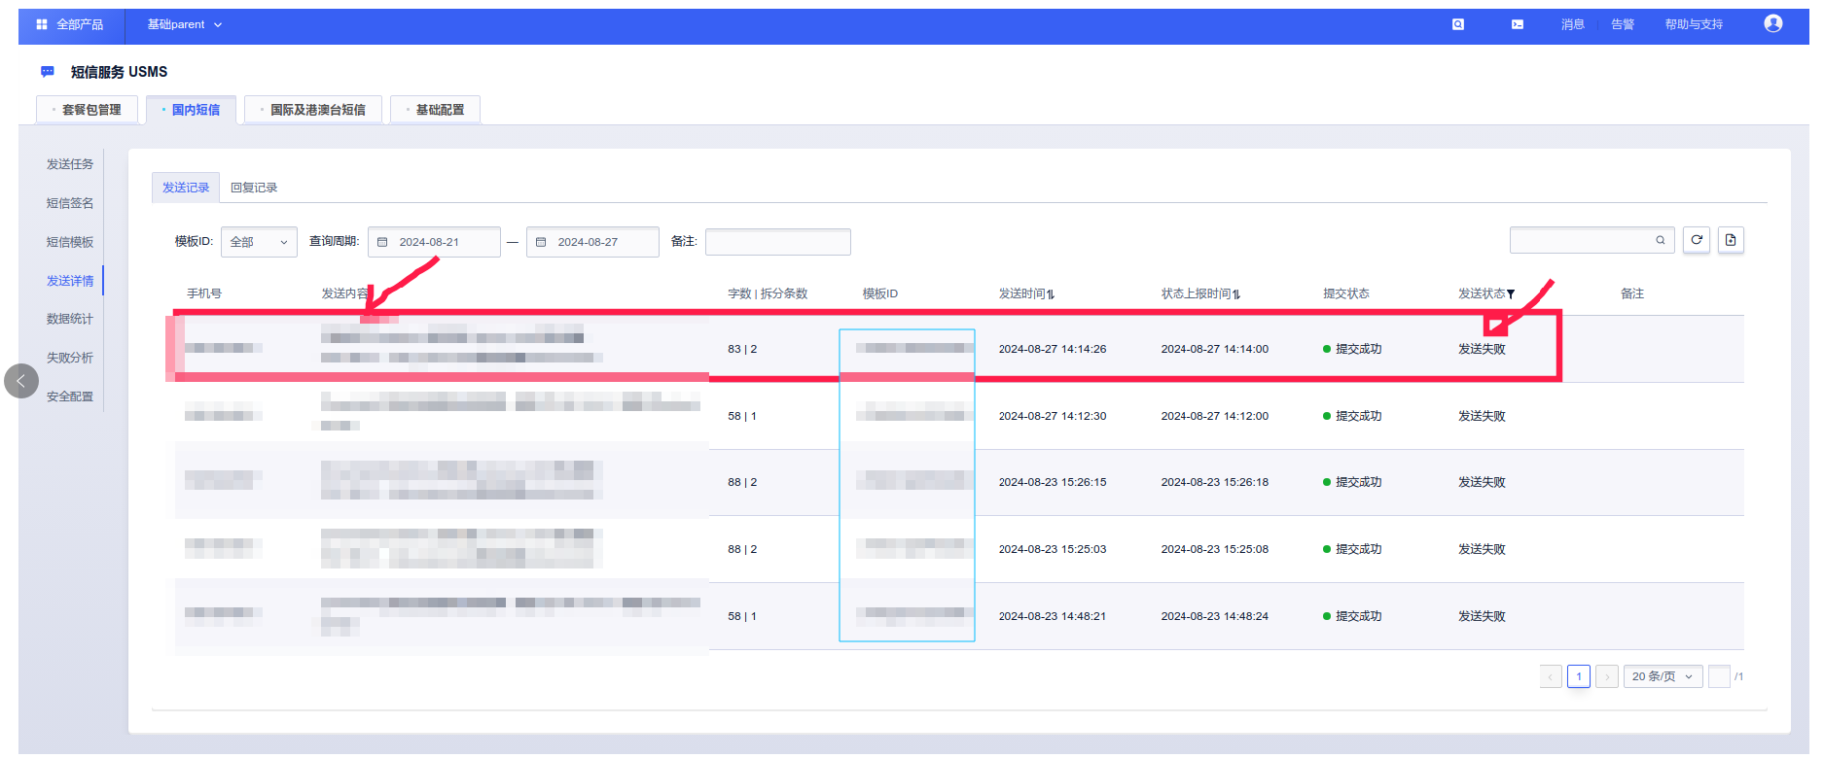Go to previous page arrow

[1551, 676]
